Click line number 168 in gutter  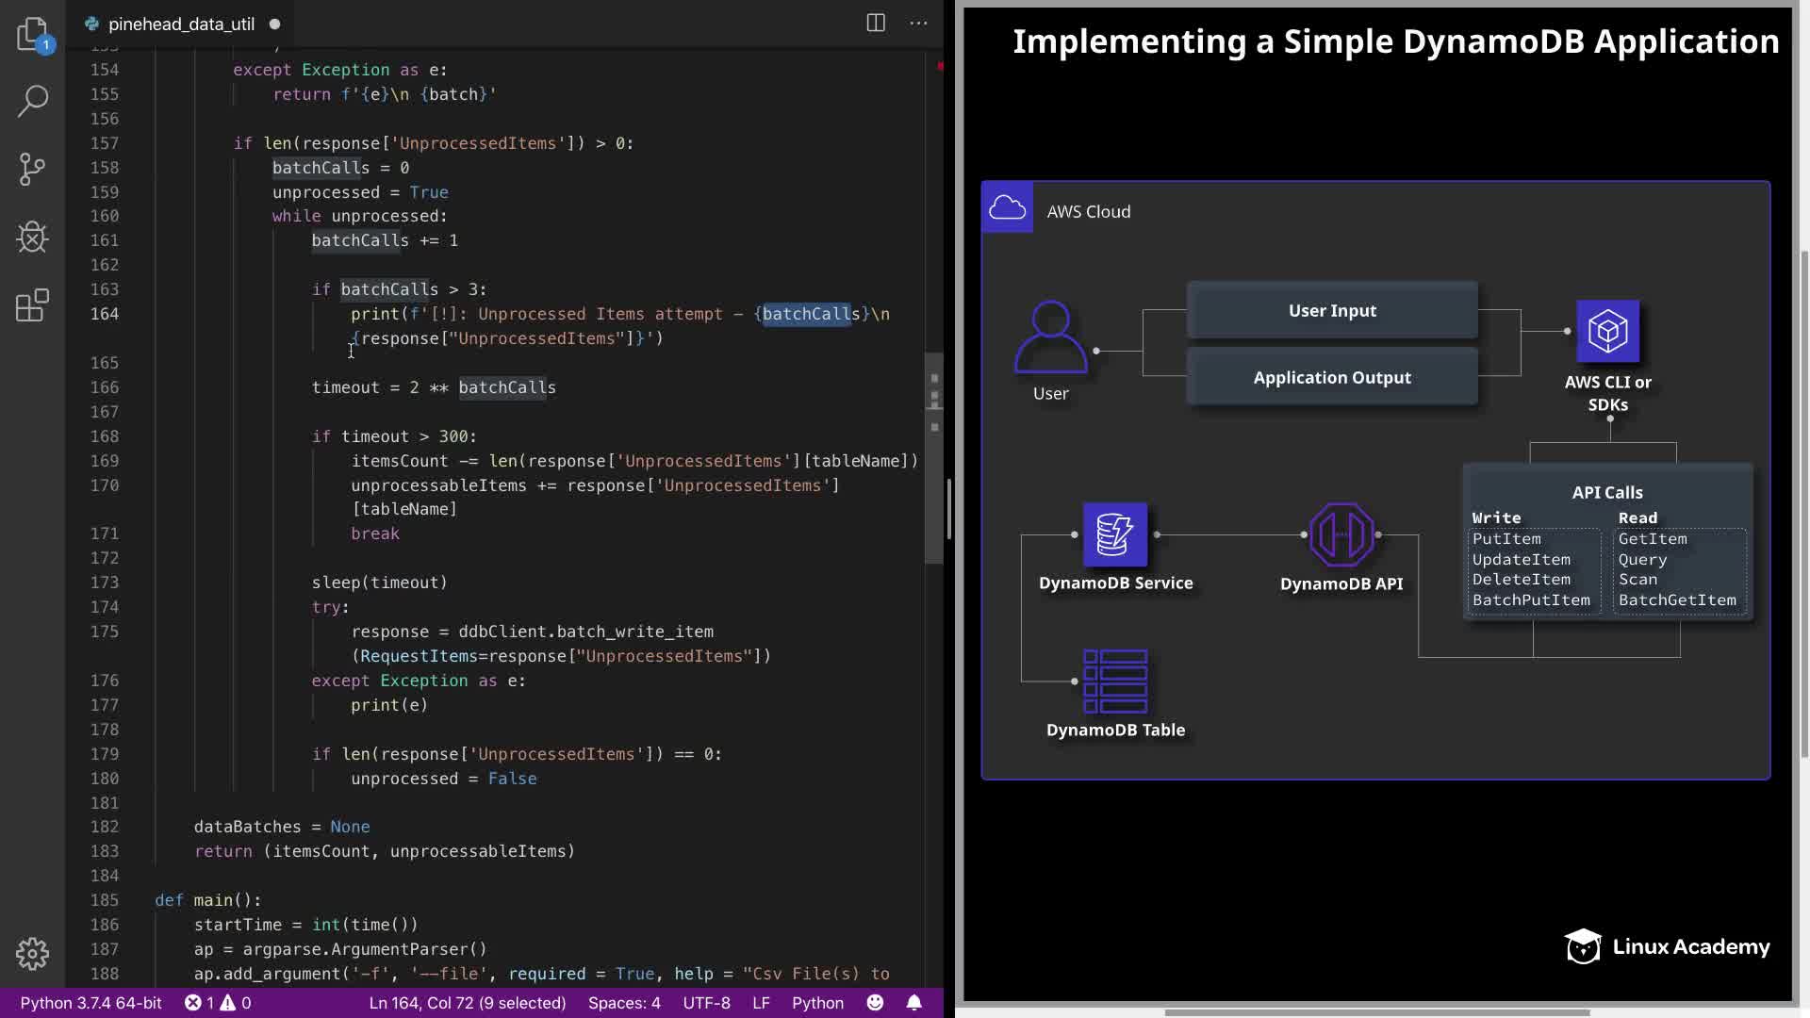click(105, 436)
